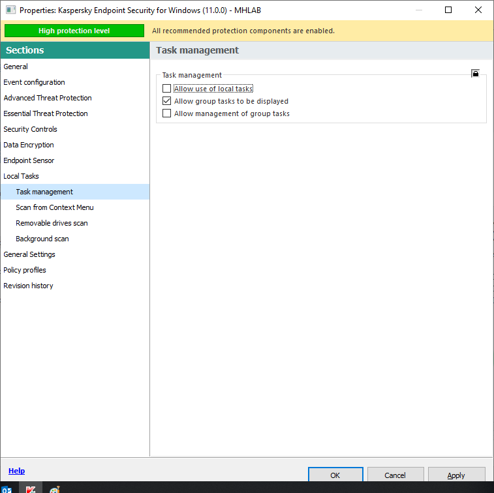This screenshot has width=494, height=493.
Task: Select the Local Tasks section
Action: [x=75, y=176]
